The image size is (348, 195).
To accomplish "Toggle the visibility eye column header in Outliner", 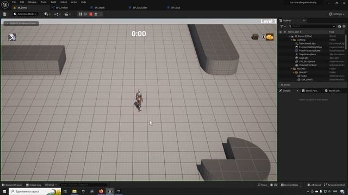I will coord(281,32).
